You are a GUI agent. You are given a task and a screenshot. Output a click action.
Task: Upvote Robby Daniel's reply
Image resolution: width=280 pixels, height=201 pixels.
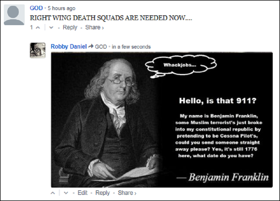(x=53, y=193)
